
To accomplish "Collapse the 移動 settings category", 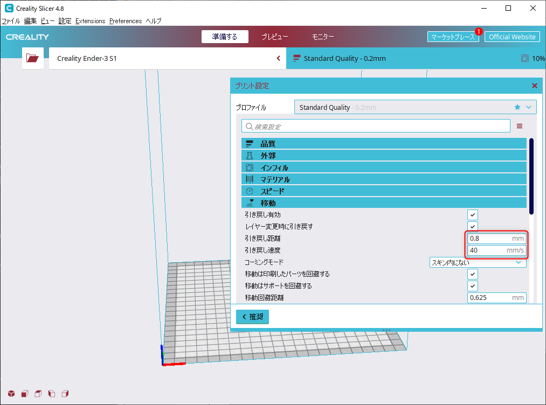I will 384,203.
